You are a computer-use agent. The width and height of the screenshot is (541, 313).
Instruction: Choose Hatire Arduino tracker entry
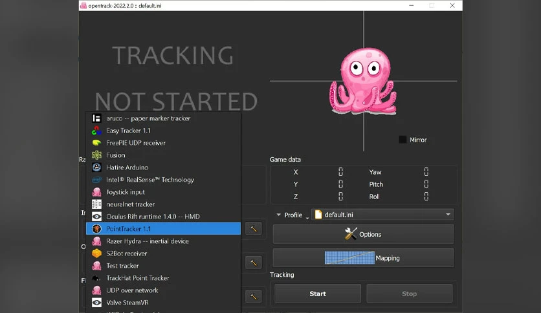point(163,167)
